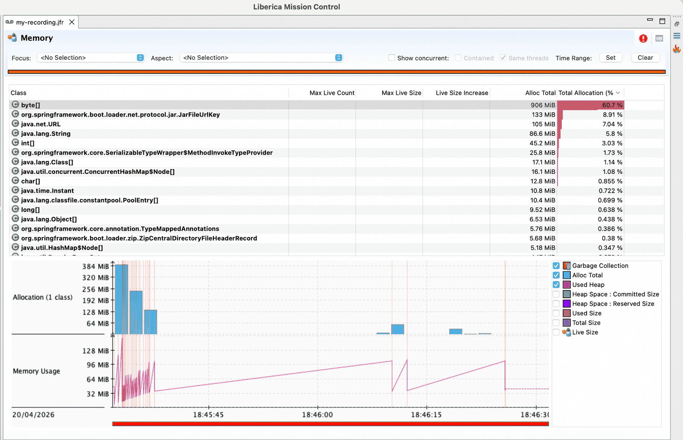This screenshot has width=683, height=440.
Task: Enable the Show concurrent checkbox
Action: tap(391, 58)
